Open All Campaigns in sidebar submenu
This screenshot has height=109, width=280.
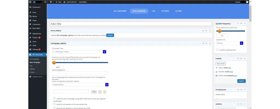pos(34,59)
